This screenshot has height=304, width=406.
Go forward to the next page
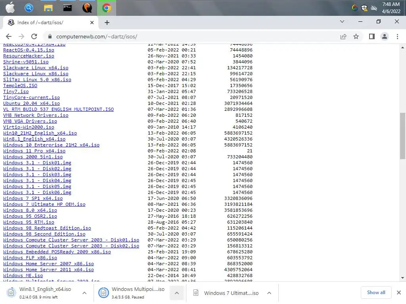(21, 36)
